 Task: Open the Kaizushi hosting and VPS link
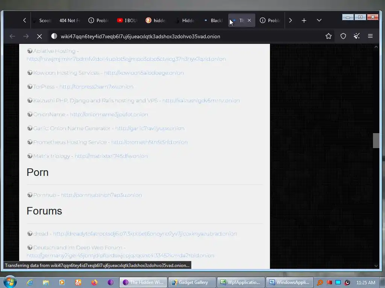tap(201, 100)
